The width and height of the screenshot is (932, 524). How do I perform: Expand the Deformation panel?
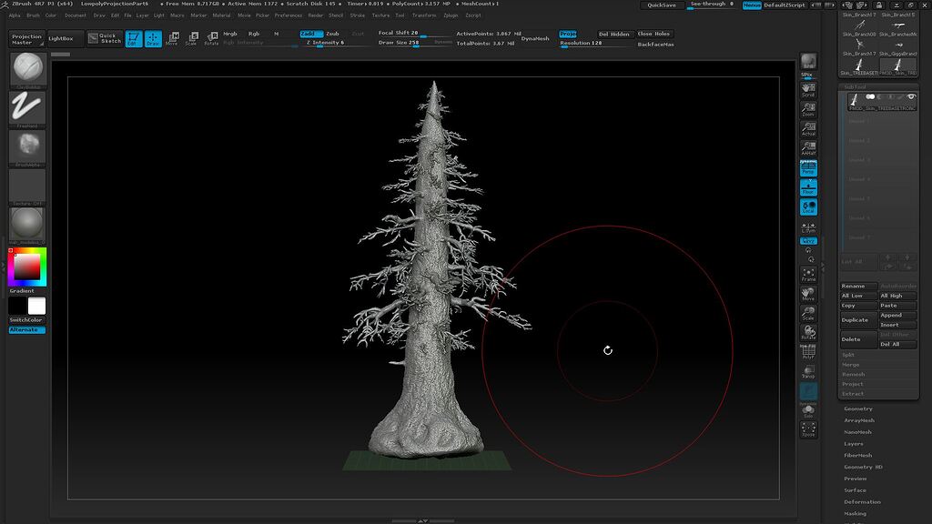click(x=861, y=501)
